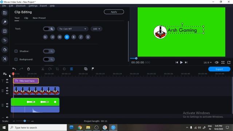The image size is (233, 131).
Task: Mute the green main video track speaker
Action: click(7, 107)
